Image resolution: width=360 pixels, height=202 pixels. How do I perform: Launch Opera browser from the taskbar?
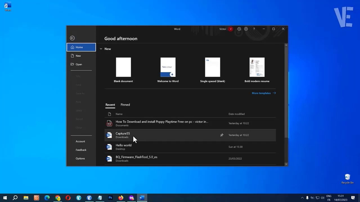(x=68, y=198)
